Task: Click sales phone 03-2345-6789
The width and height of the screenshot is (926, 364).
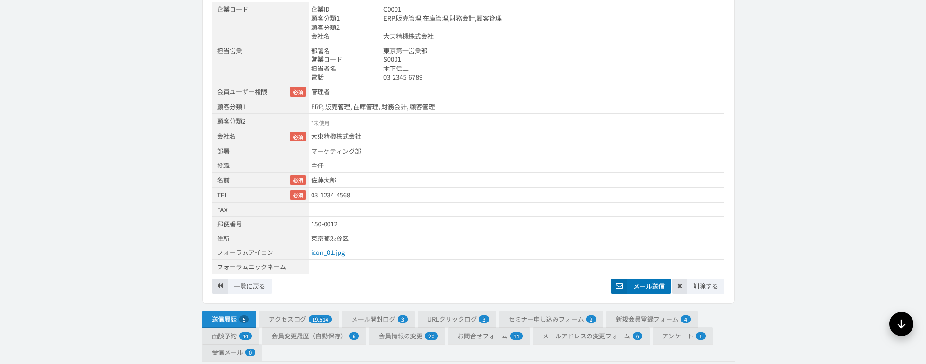Action: pyautogui.click(x=403, y=77)
